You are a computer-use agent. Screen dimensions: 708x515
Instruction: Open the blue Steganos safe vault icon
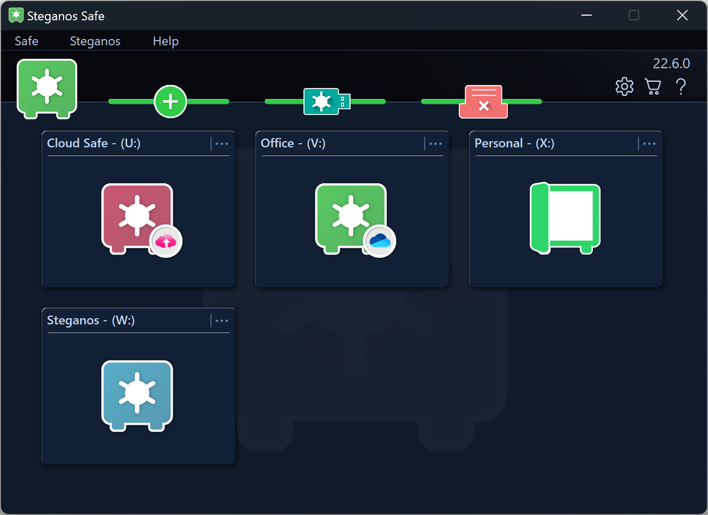[137, 395]
